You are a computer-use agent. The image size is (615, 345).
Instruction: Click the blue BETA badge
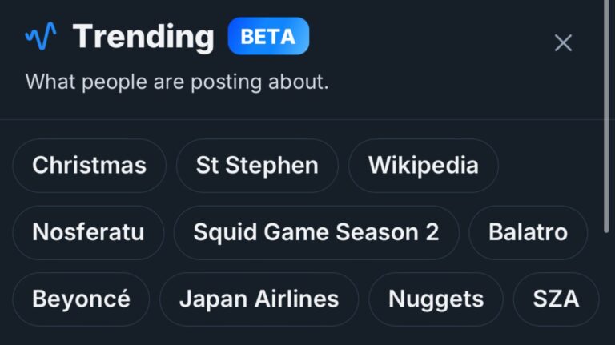(268, 36)
